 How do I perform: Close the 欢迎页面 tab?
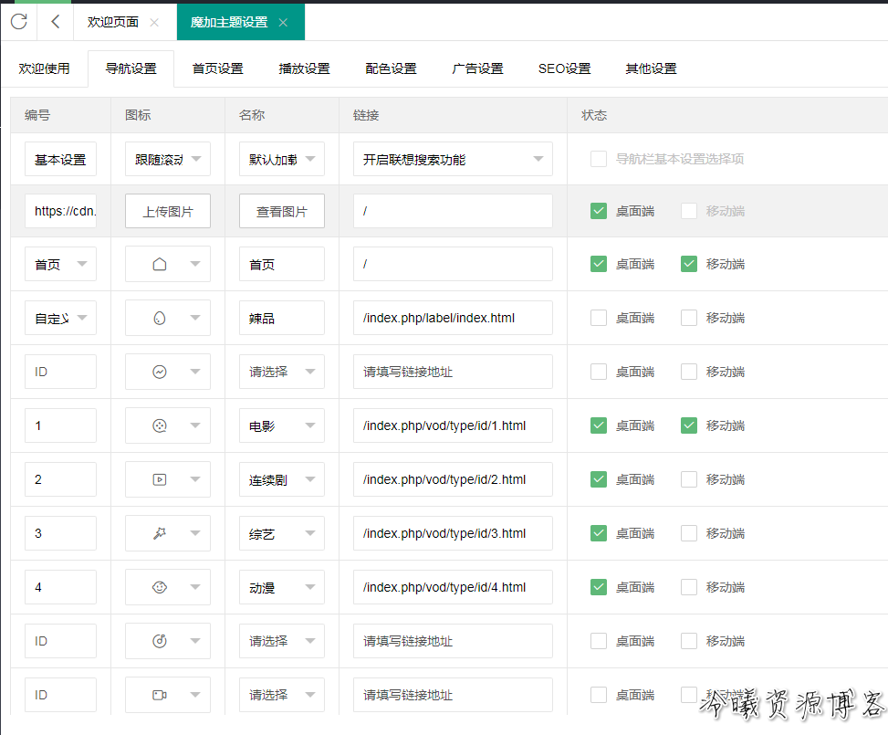coord(154,22)
